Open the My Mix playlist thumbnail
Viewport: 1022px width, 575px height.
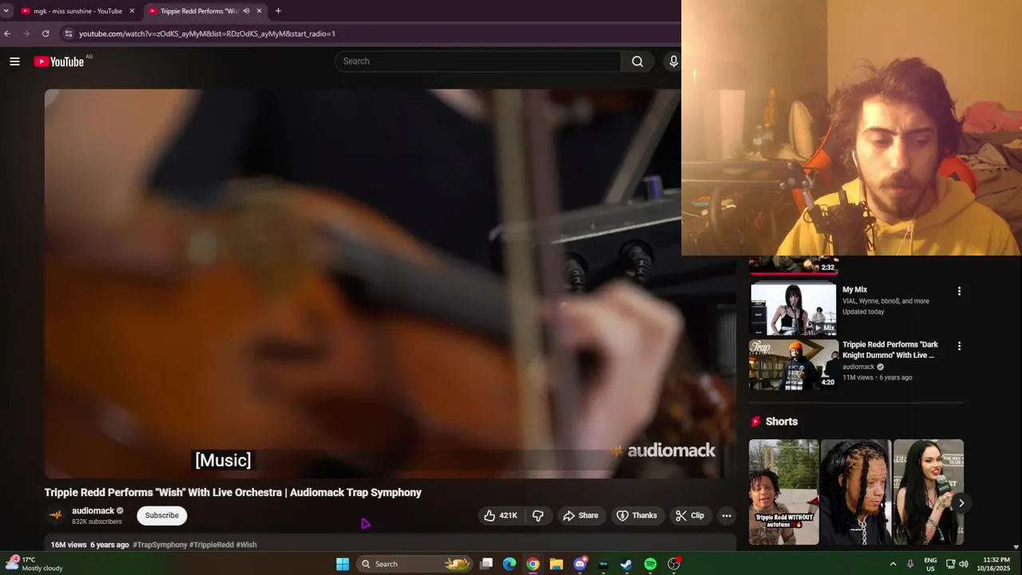tap(793, 308)
